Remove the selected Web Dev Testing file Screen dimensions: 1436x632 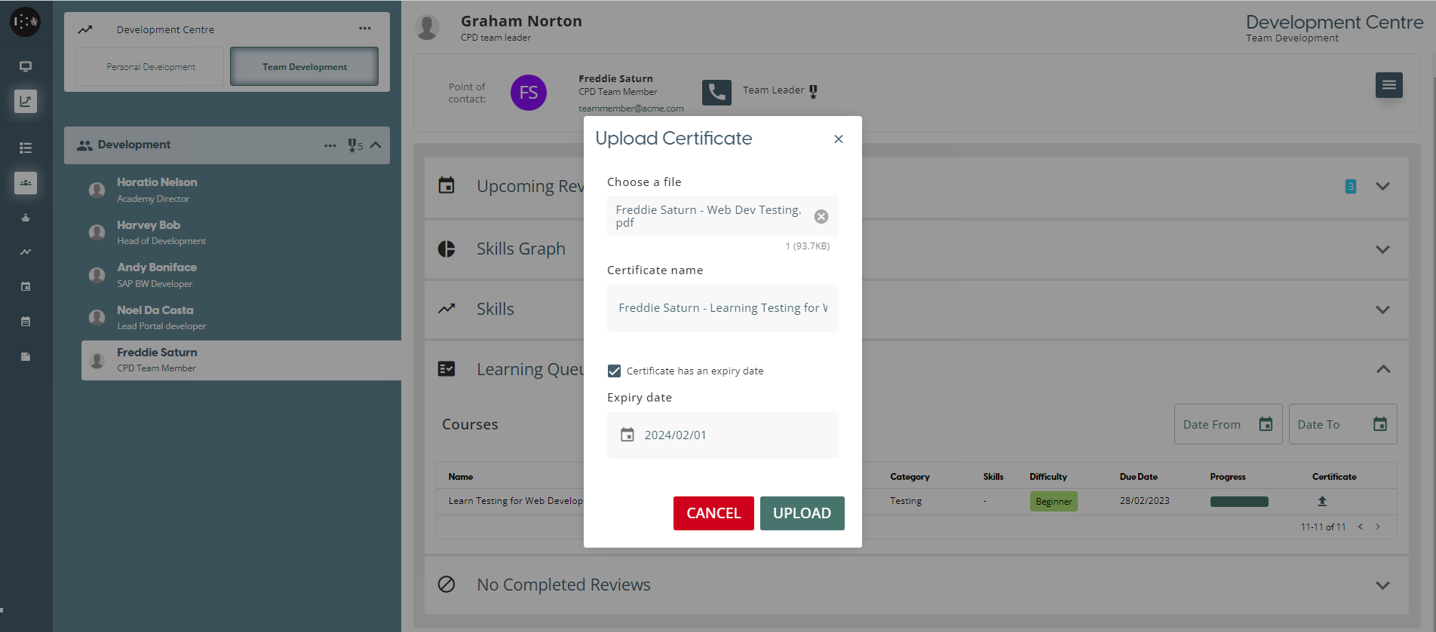tap(821, 217)
